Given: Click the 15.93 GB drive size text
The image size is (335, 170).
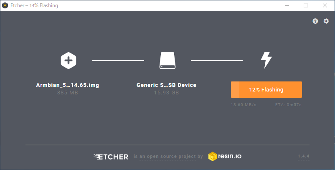Looking at the screenshot, I should (x=166, y=93).
